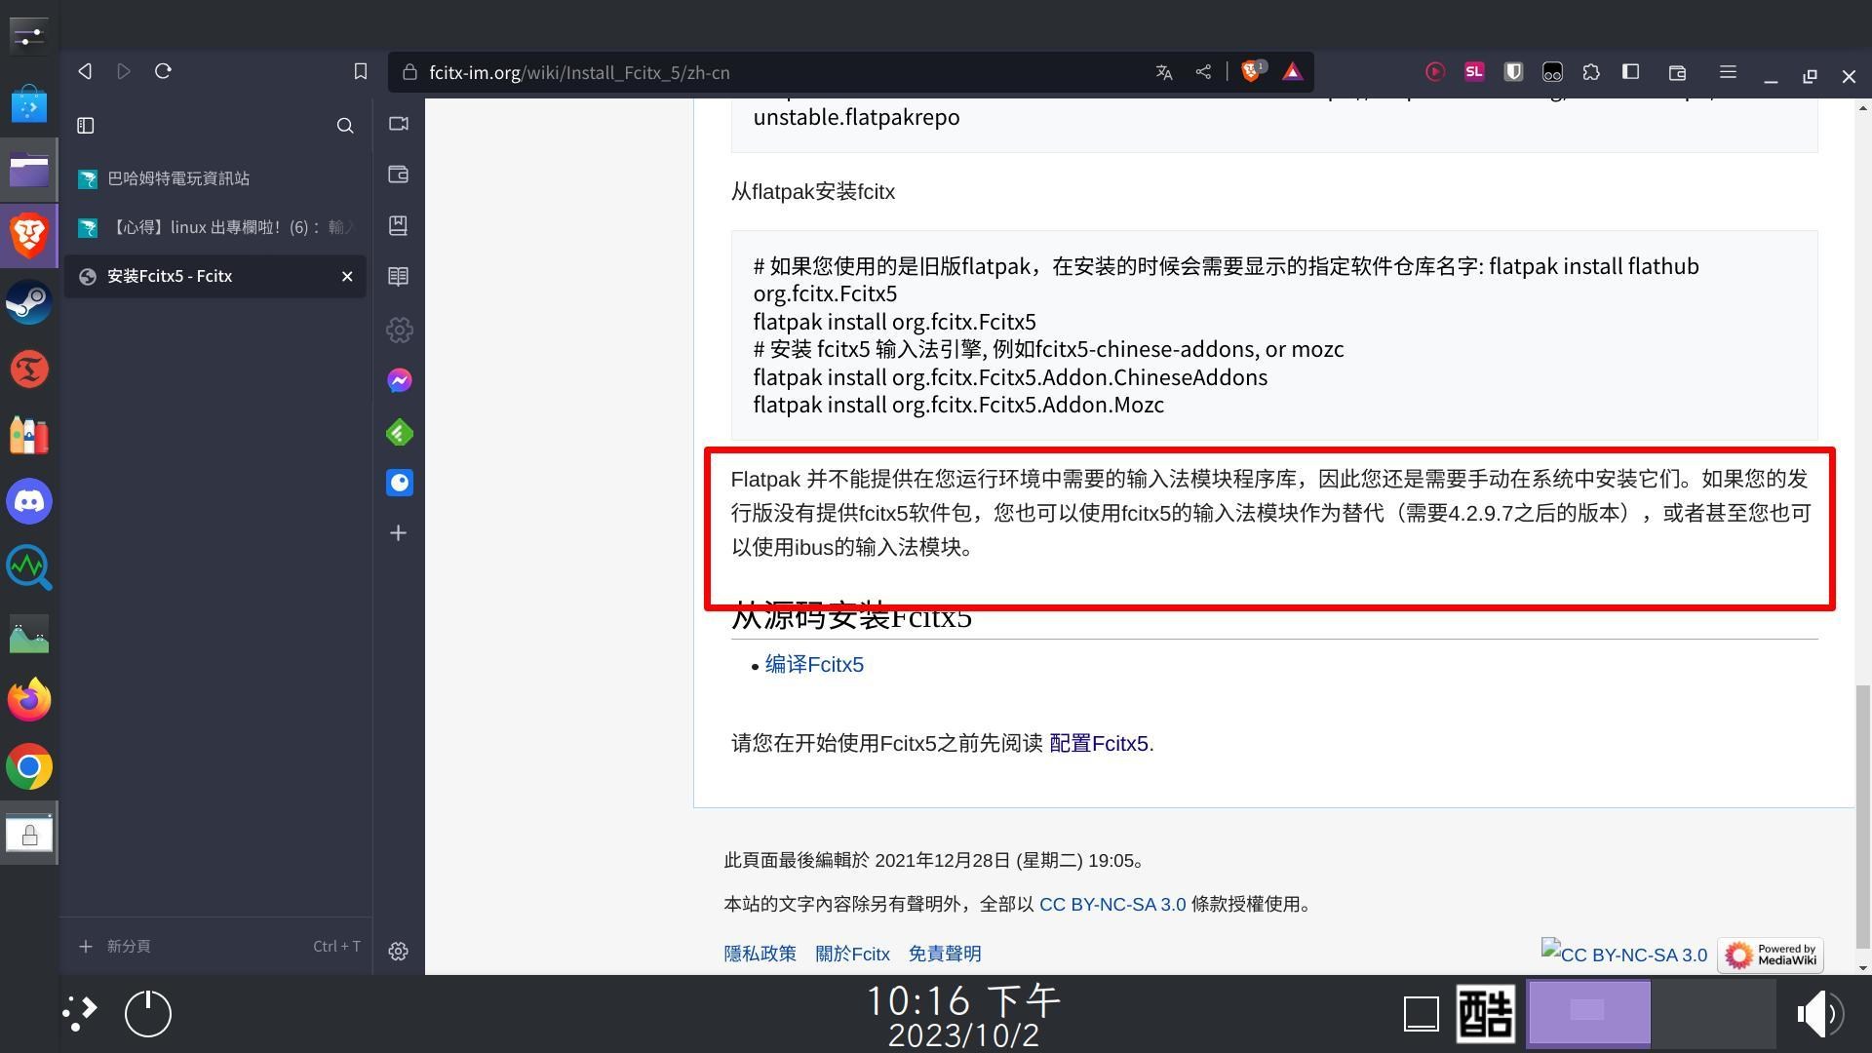Search tabs with the magnifier icon

[345, 125]
